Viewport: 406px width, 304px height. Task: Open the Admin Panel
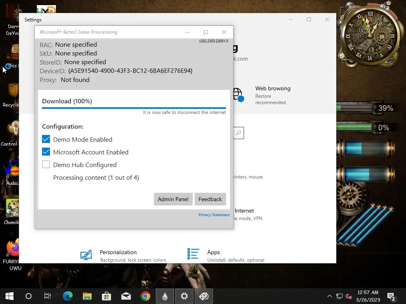(173, 199)
